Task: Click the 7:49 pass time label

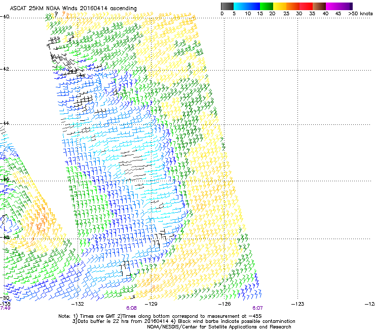Action: tap(5, 308)
